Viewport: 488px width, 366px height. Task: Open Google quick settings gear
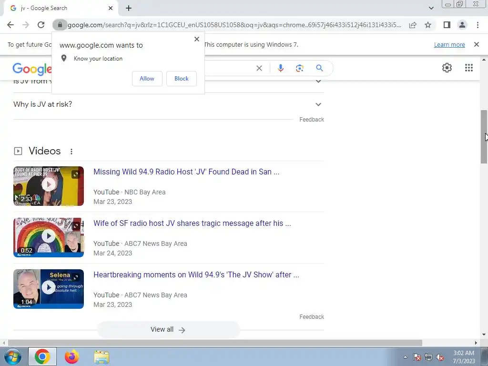pos(447,68)
